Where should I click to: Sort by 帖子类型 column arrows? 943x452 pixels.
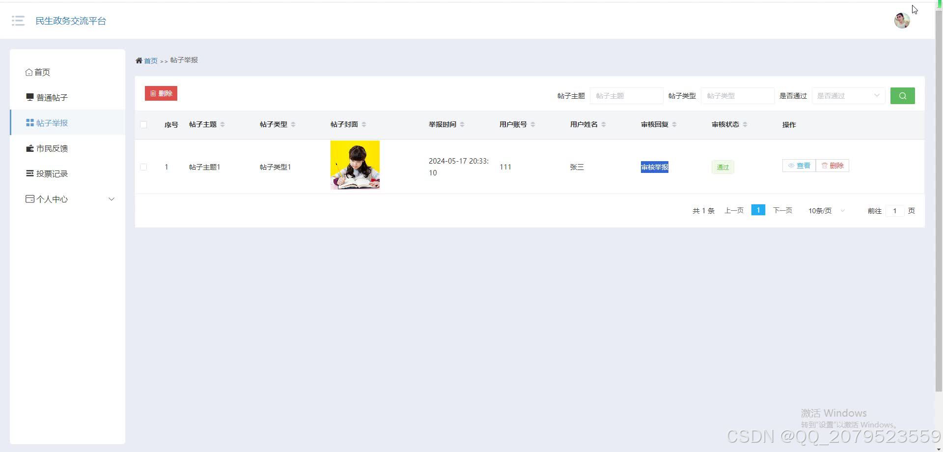pos(293,124)
